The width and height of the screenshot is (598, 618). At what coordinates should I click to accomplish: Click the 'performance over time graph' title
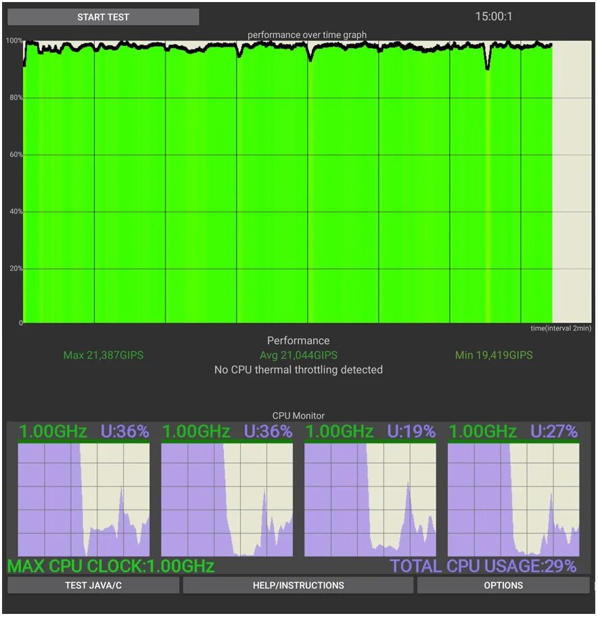[x=307, y=35]
